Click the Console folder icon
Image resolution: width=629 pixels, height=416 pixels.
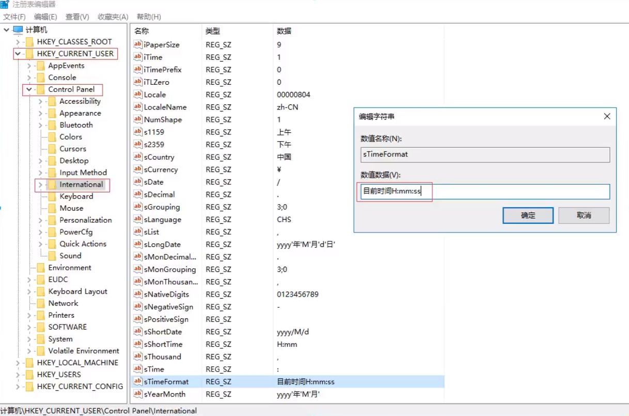pyautogui.click(x=41, y=78)
